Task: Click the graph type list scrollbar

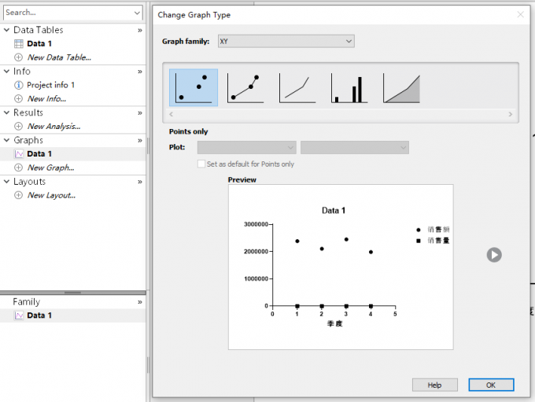Action: coord(341,114)
